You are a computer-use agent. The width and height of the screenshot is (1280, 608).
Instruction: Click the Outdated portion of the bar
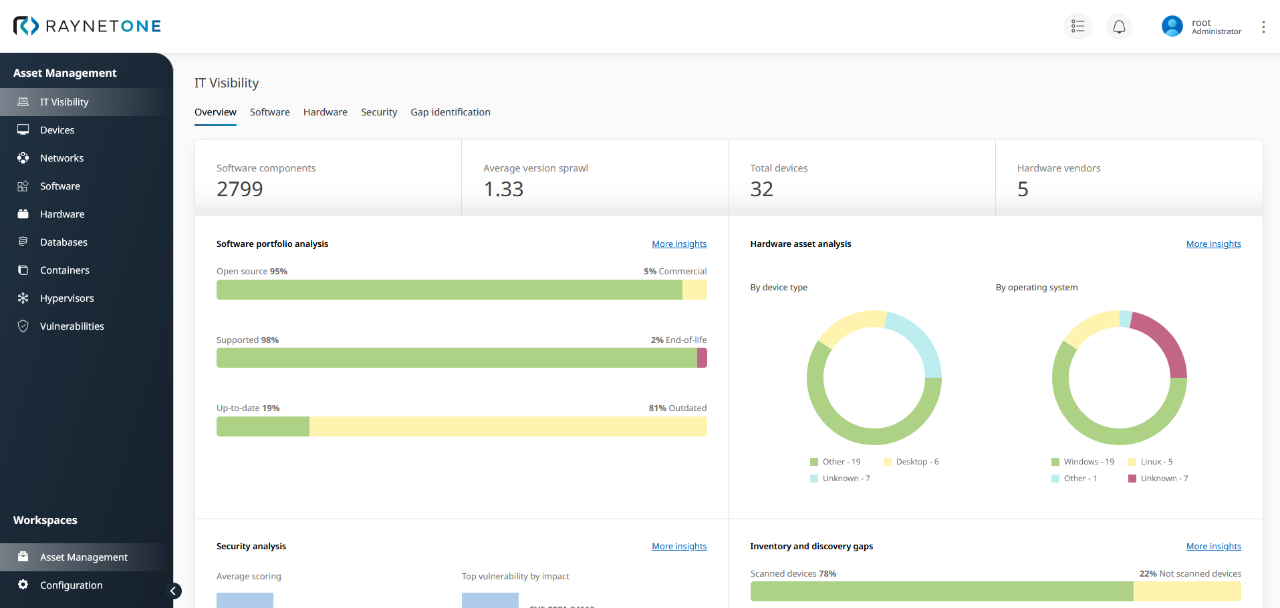pyautogui.click(x=508, y=426)
